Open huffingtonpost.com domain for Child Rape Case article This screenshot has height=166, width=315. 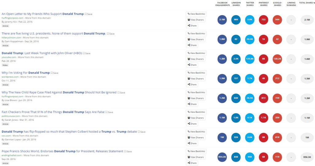pyautogui.click(x=12, y=96)
